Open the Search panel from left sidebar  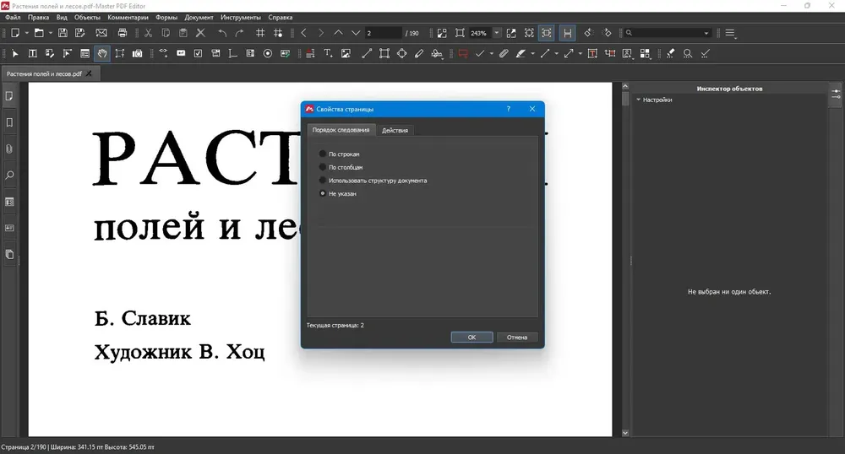coord(9,176)
